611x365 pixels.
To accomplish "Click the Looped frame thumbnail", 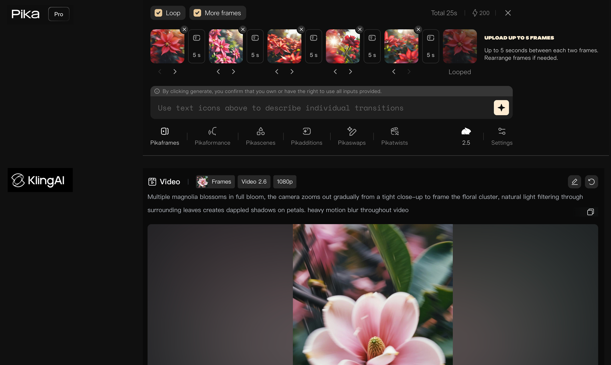I will click(460, 46).
